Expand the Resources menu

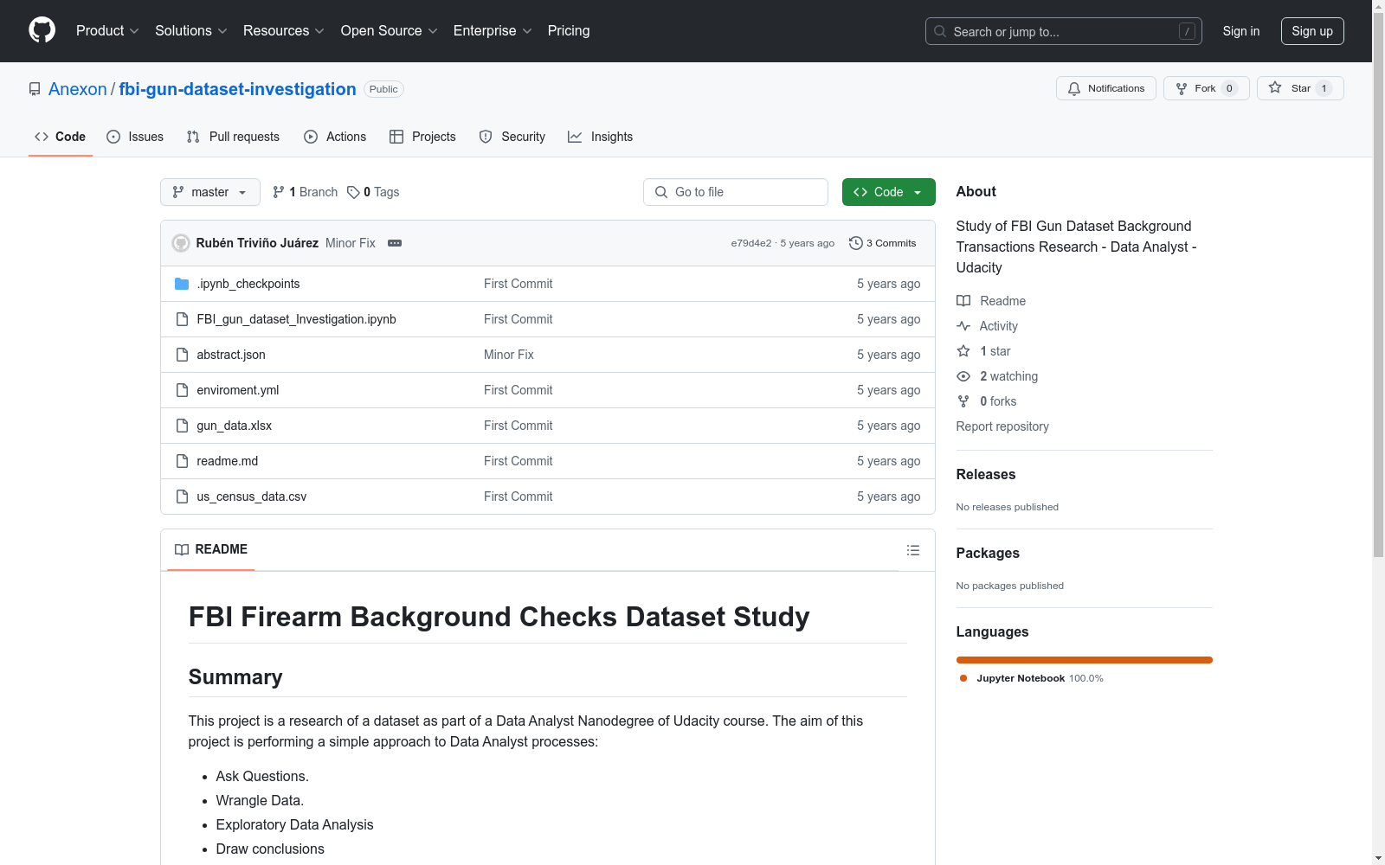coord(284,31)
